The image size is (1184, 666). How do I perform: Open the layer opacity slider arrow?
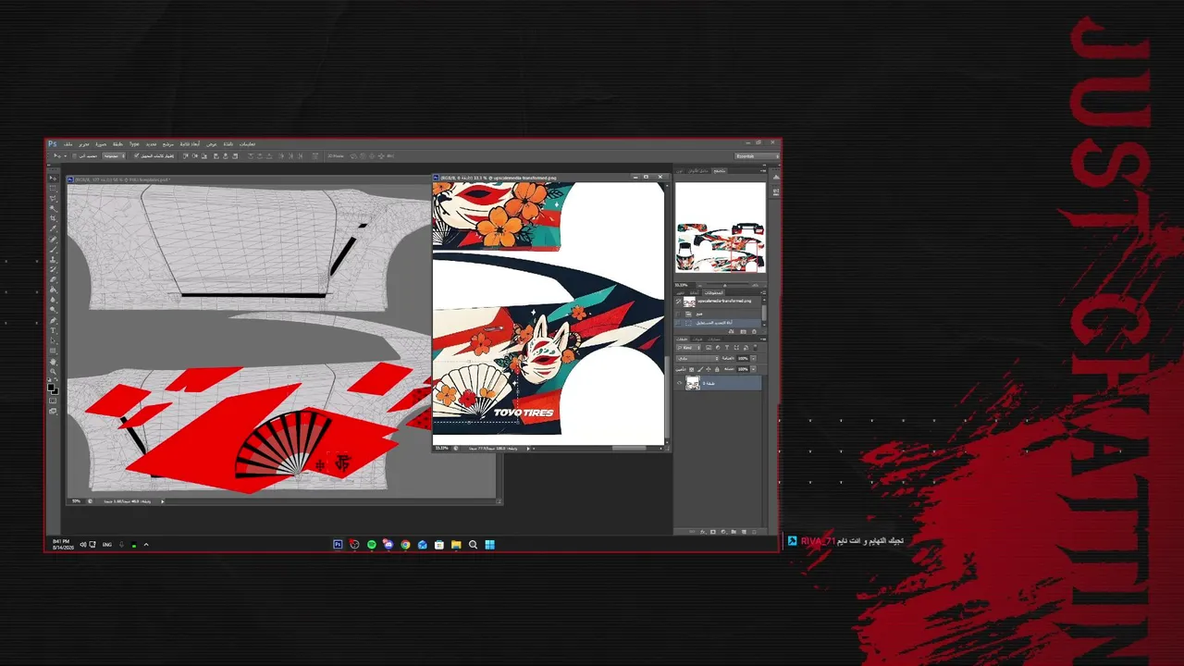point(753,358)
